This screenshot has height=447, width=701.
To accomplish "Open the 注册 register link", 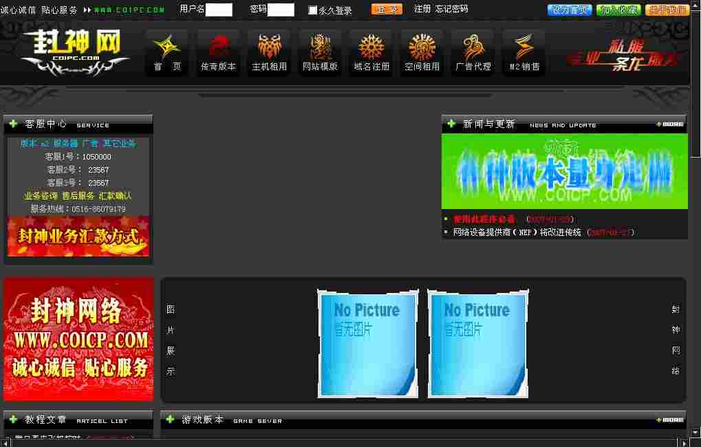I will (422, 10).
